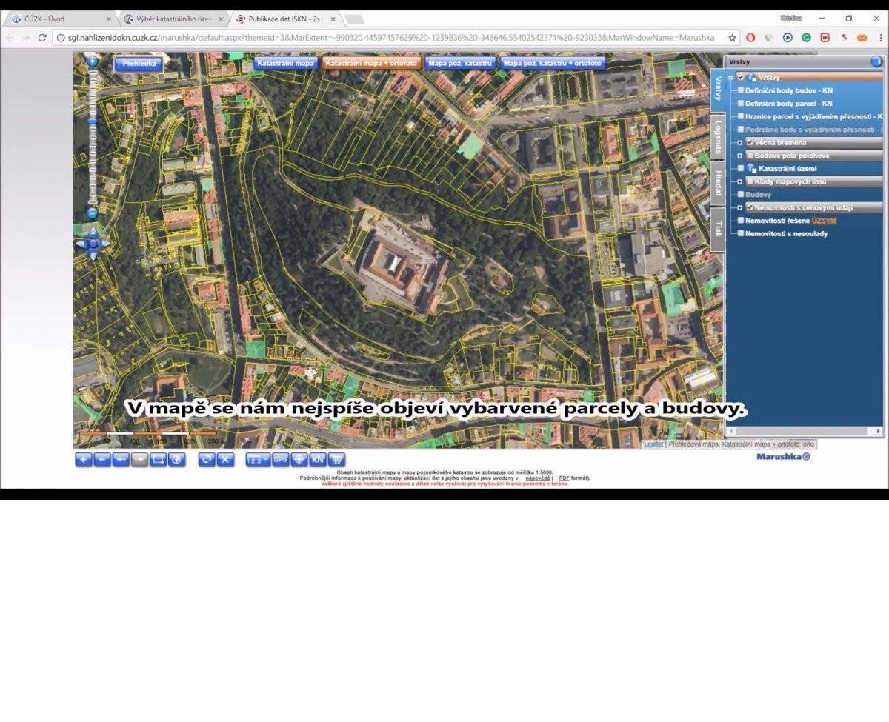Viewport: 889px width, 722px height.
Task: Go to the previous map view arrow
Action: tap(121, 459)
